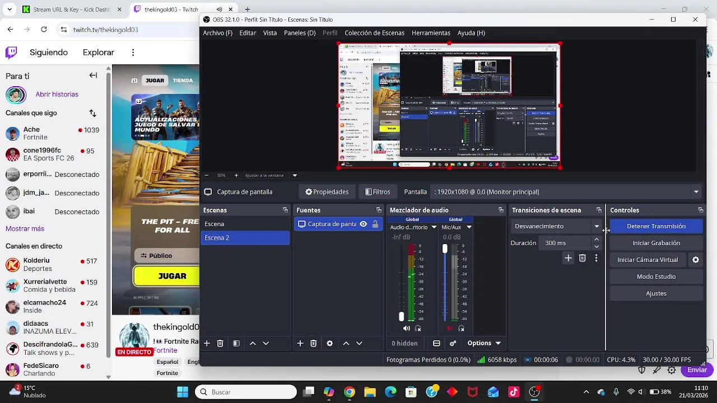The width and height of the screenshot is (717, 403).
Task: Open the audio mixer Options dropdown
Action: (484, 343)
